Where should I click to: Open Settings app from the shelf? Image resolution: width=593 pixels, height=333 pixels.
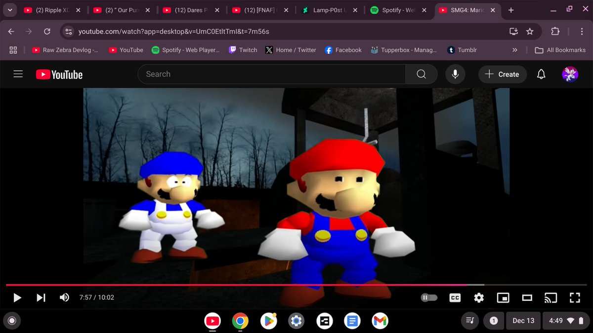(x=296, y=321)
